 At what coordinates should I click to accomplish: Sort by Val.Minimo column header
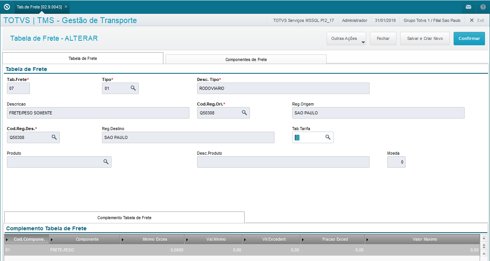(214, 239)
